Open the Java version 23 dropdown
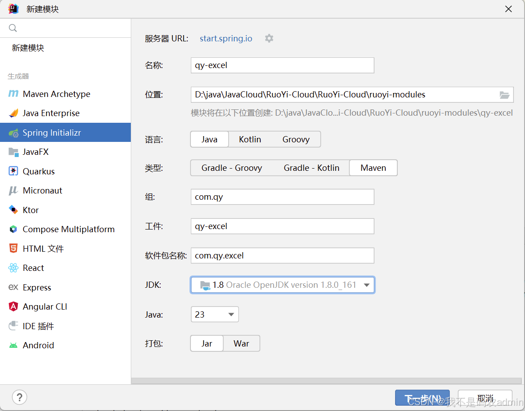 [214, 314]
